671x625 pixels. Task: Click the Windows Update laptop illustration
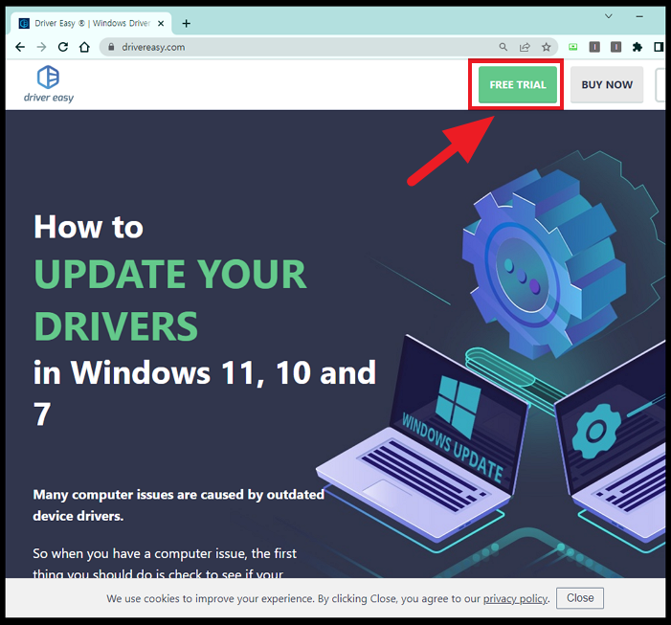(424, 440)
